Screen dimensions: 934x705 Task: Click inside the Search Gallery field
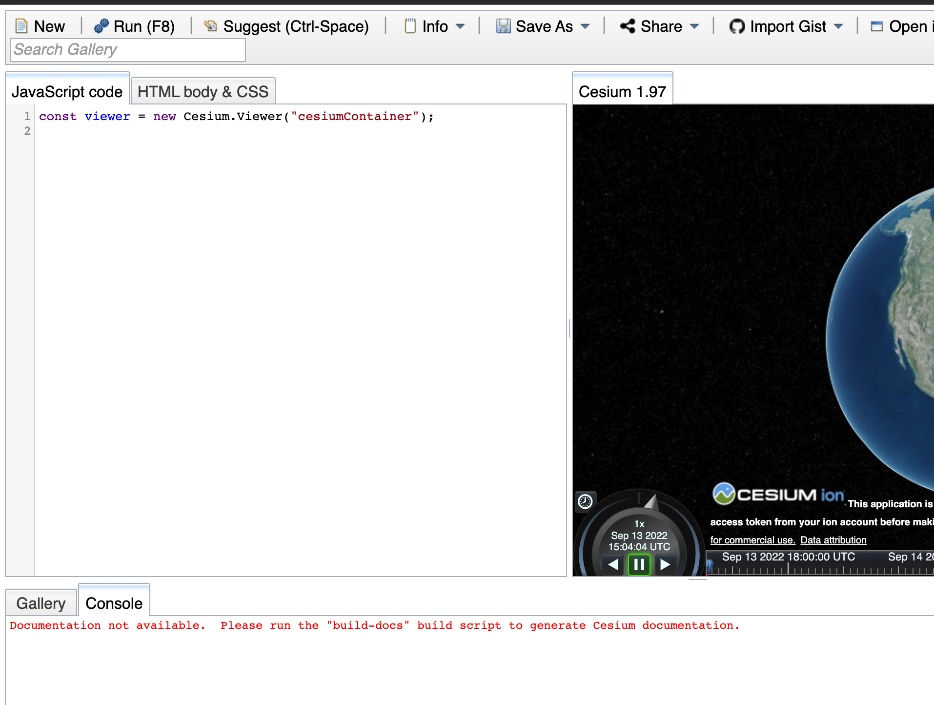(x=126, y=49)
